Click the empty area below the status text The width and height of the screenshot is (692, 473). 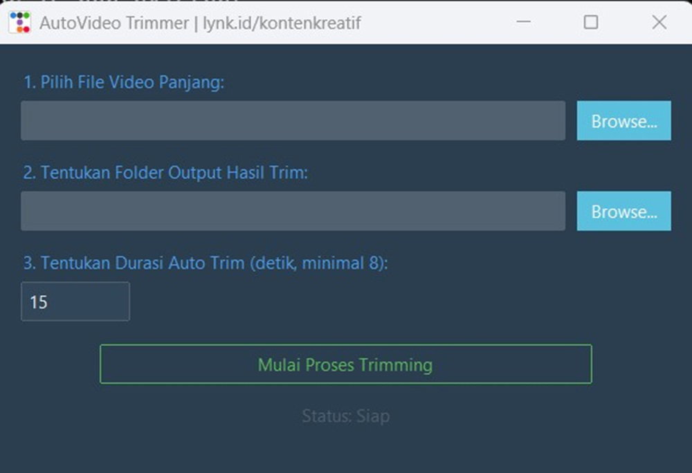point(345,449)
